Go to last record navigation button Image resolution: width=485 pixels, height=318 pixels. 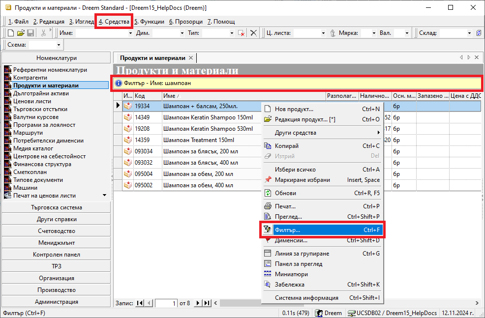click(207, 303)
